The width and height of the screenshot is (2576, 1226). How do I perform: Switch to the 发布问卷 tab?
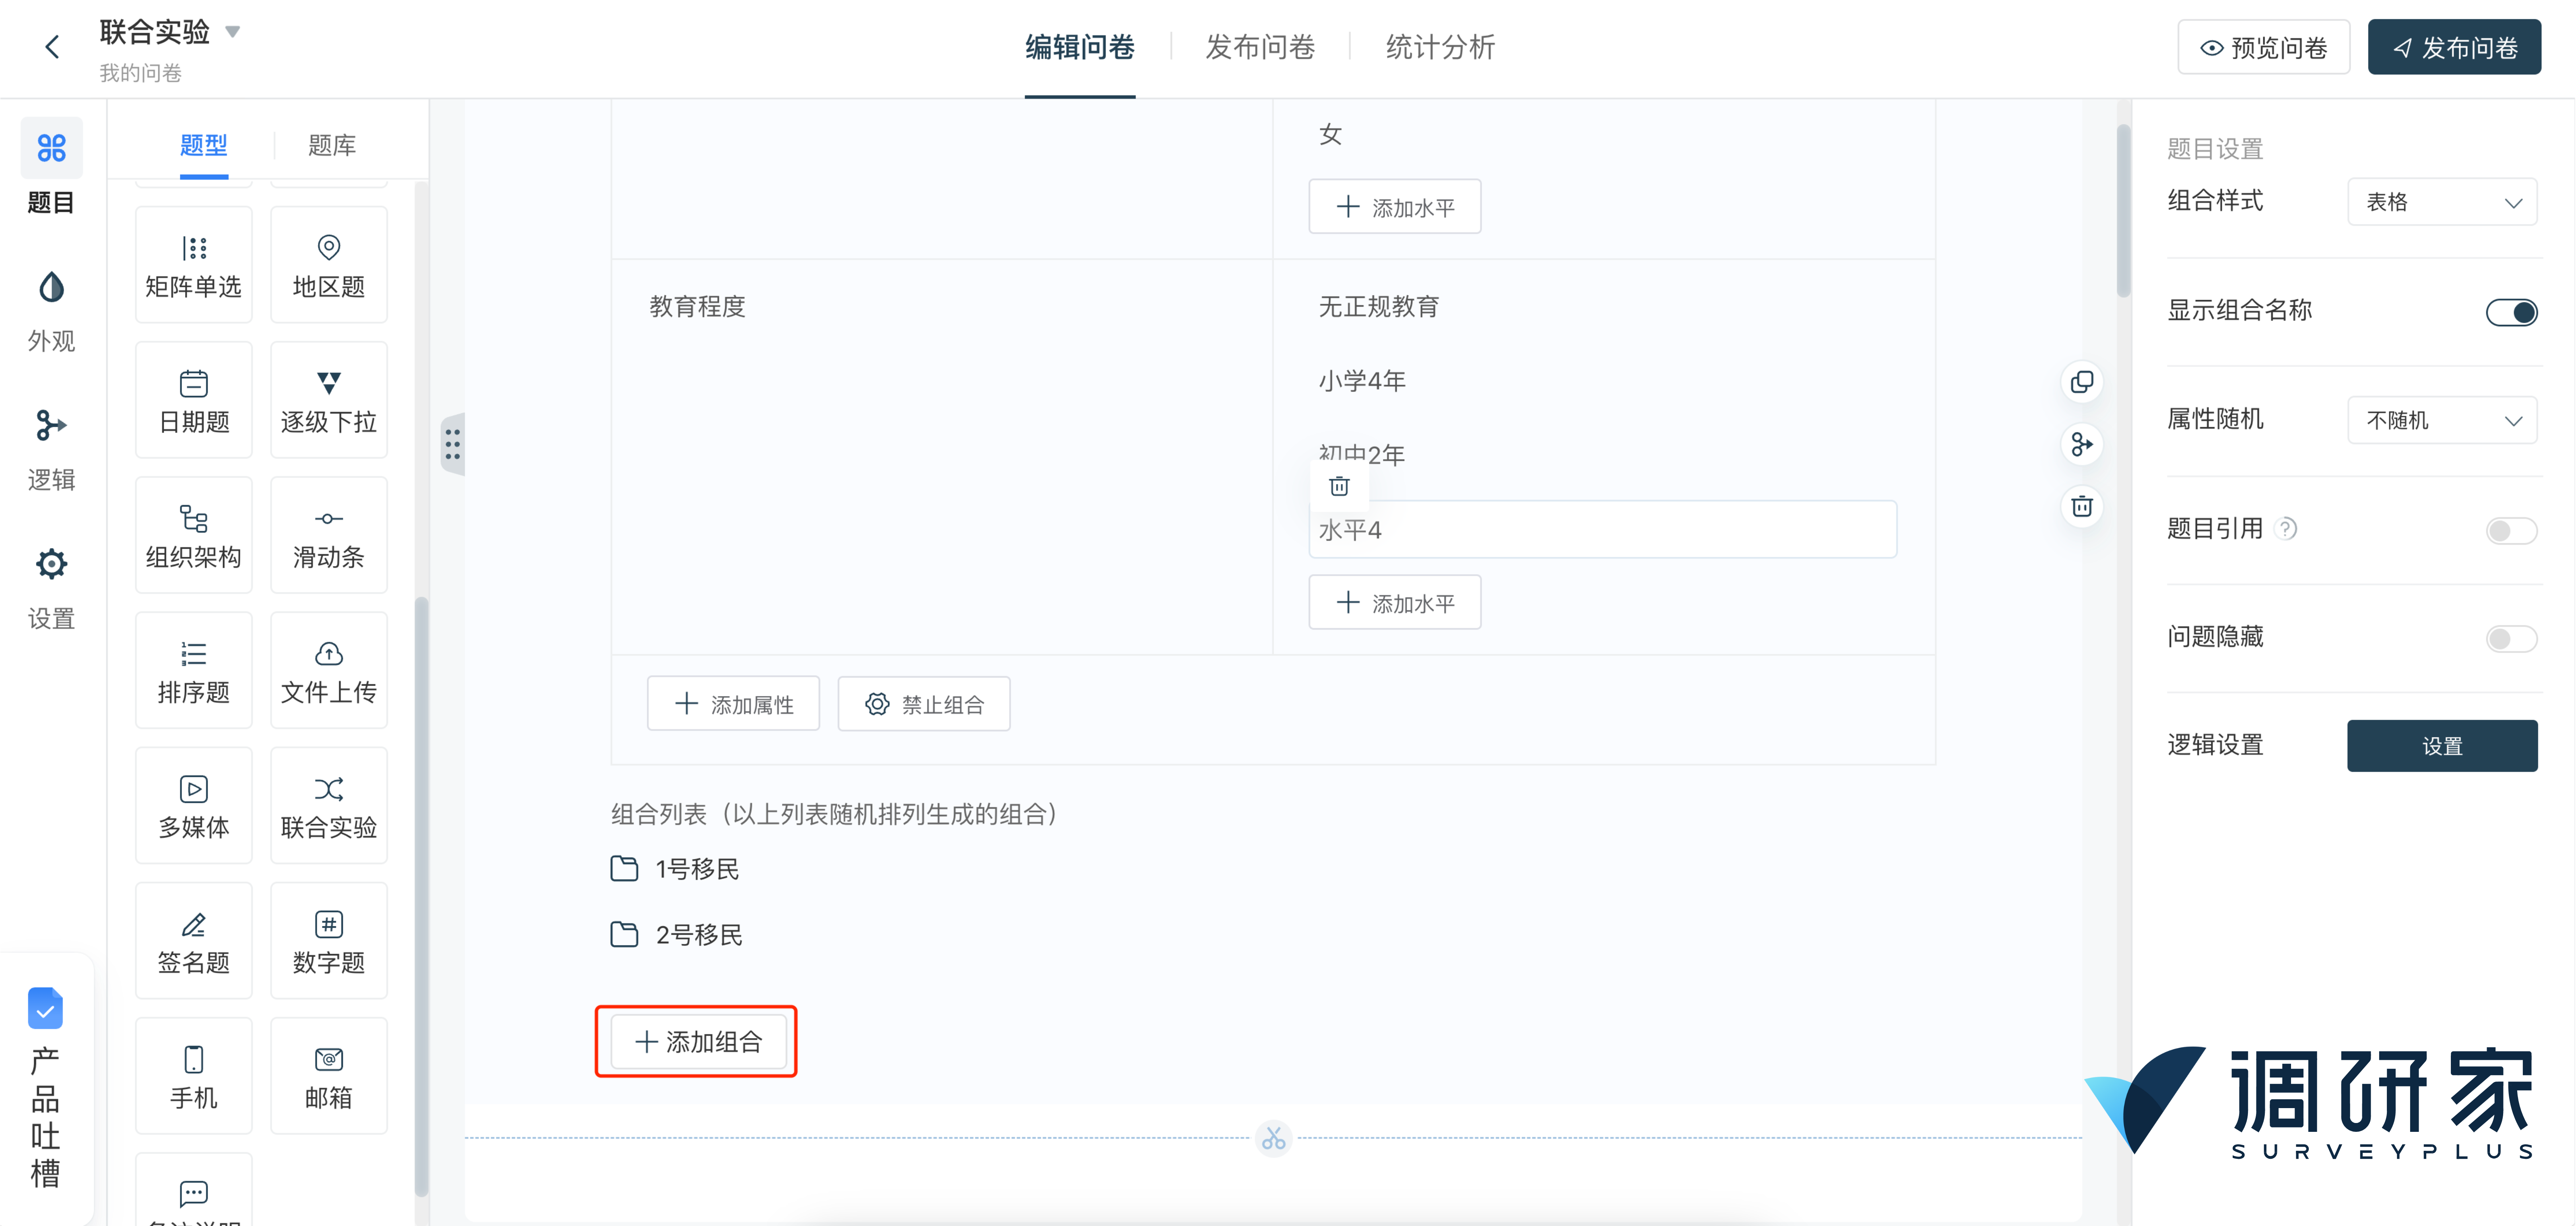coord(1260,47)
